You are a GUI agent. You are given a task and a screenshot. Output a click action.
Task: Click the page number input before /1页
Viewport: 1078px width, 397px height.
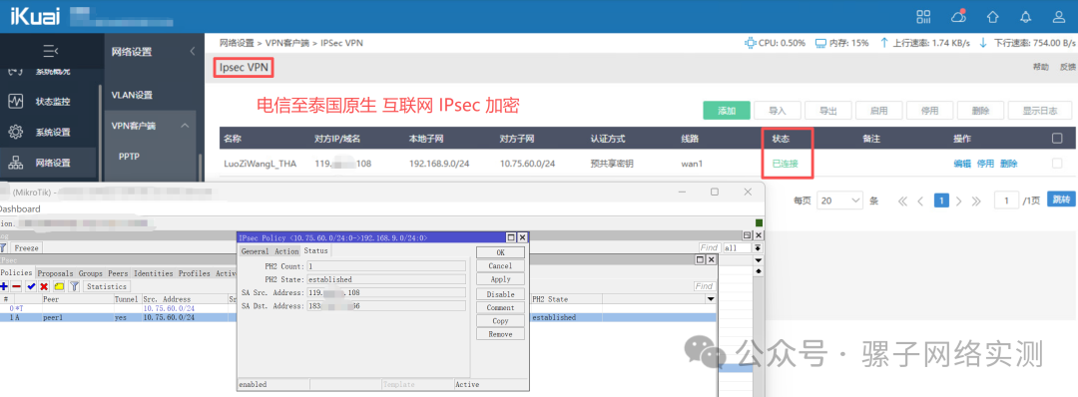(1006, 200)
